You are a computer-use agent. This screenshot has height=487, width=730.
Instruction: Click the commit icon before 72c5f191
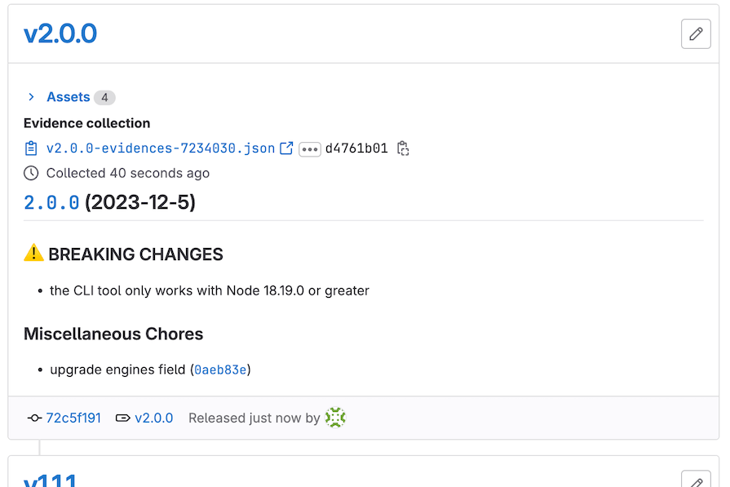point(33,418)
